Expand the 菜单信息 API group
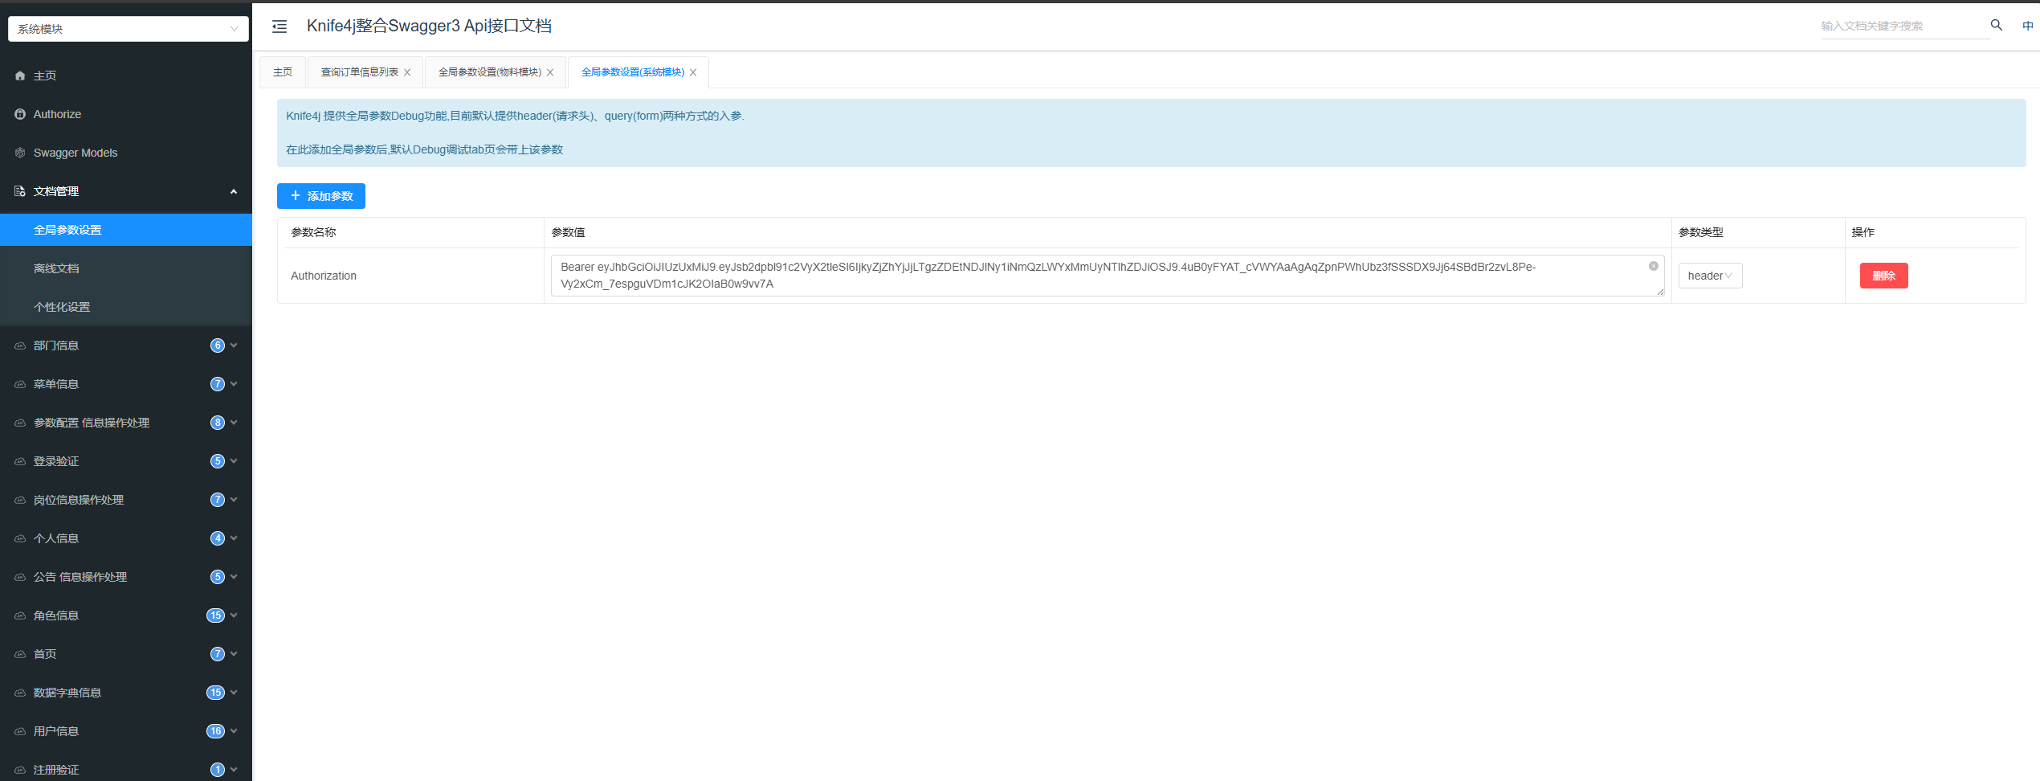2040x781 pixels. point(233,383)
